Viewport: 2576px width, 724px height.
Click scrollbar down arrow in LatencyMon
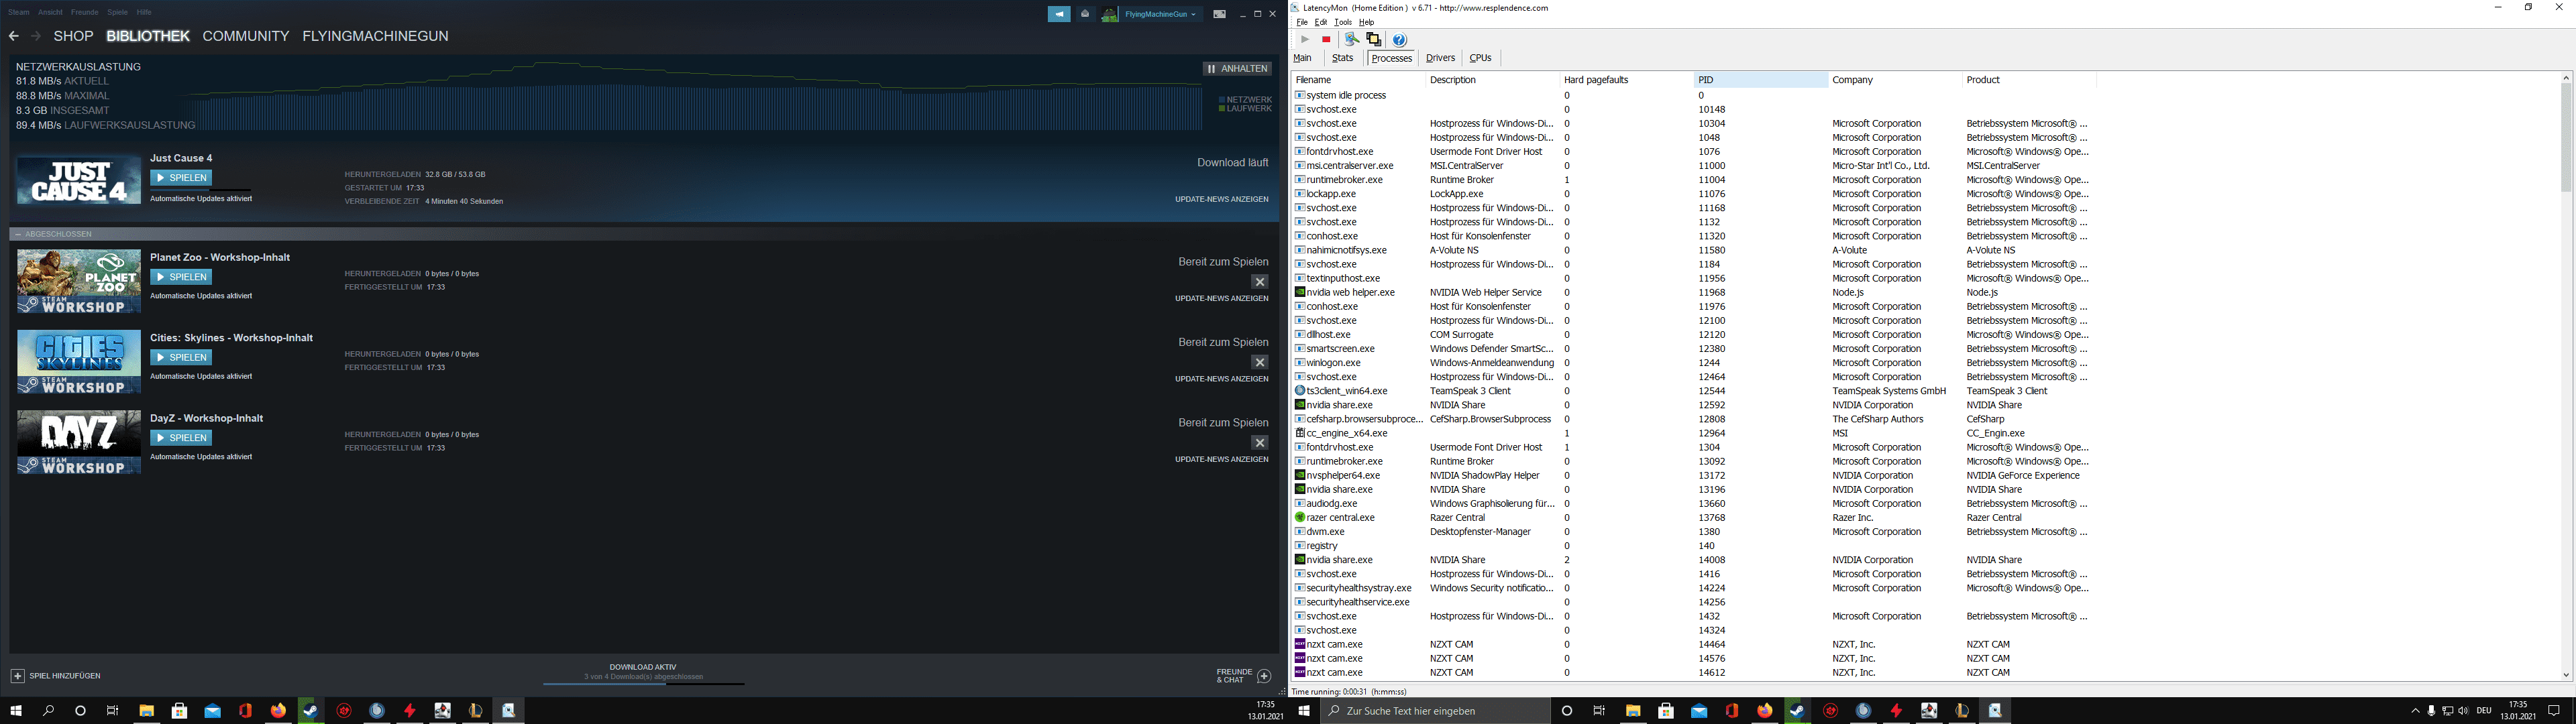[x=2566, y=676]
